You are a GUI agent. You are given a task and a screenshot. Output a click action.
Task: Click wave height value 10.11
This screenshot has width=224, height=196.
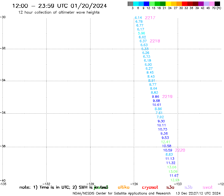point(161,125)
